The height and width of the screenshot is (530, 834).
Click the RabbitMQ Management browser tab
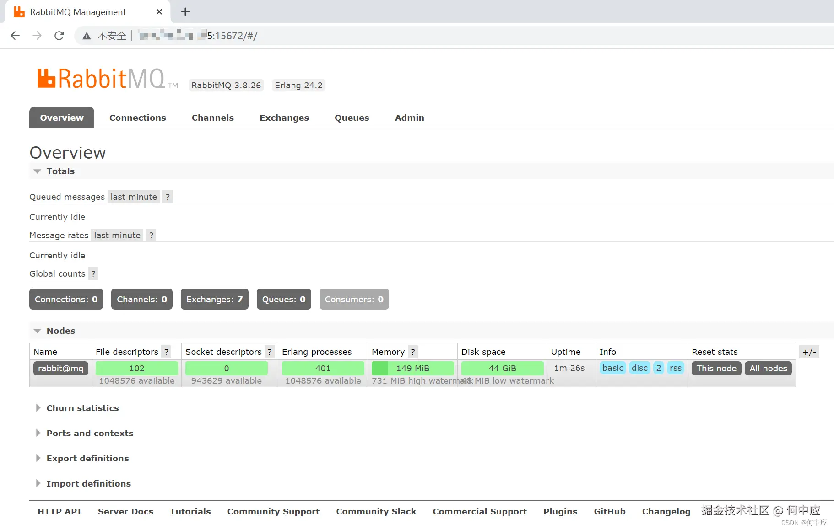click(87, 12)
